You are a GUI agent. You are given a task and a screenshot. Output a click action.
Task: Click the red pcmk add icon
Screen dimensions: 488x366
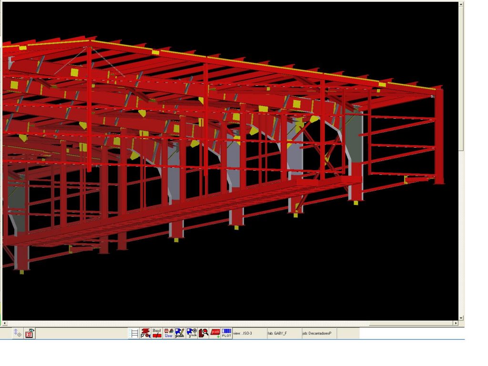[x=215, y=333]
